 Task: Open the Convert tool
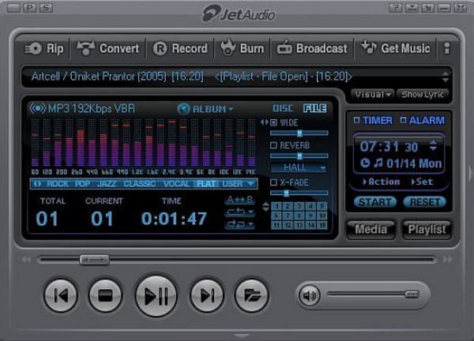(x=107, y=48)
